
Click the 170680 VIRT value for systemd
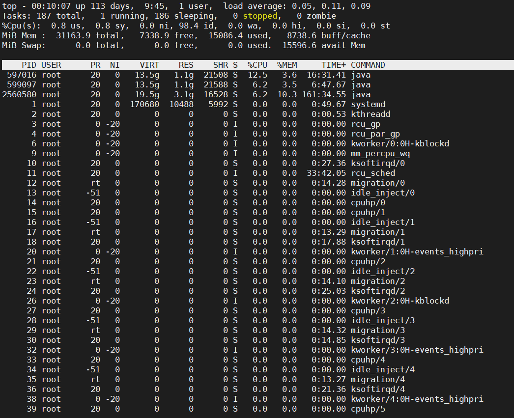point(144,105)
